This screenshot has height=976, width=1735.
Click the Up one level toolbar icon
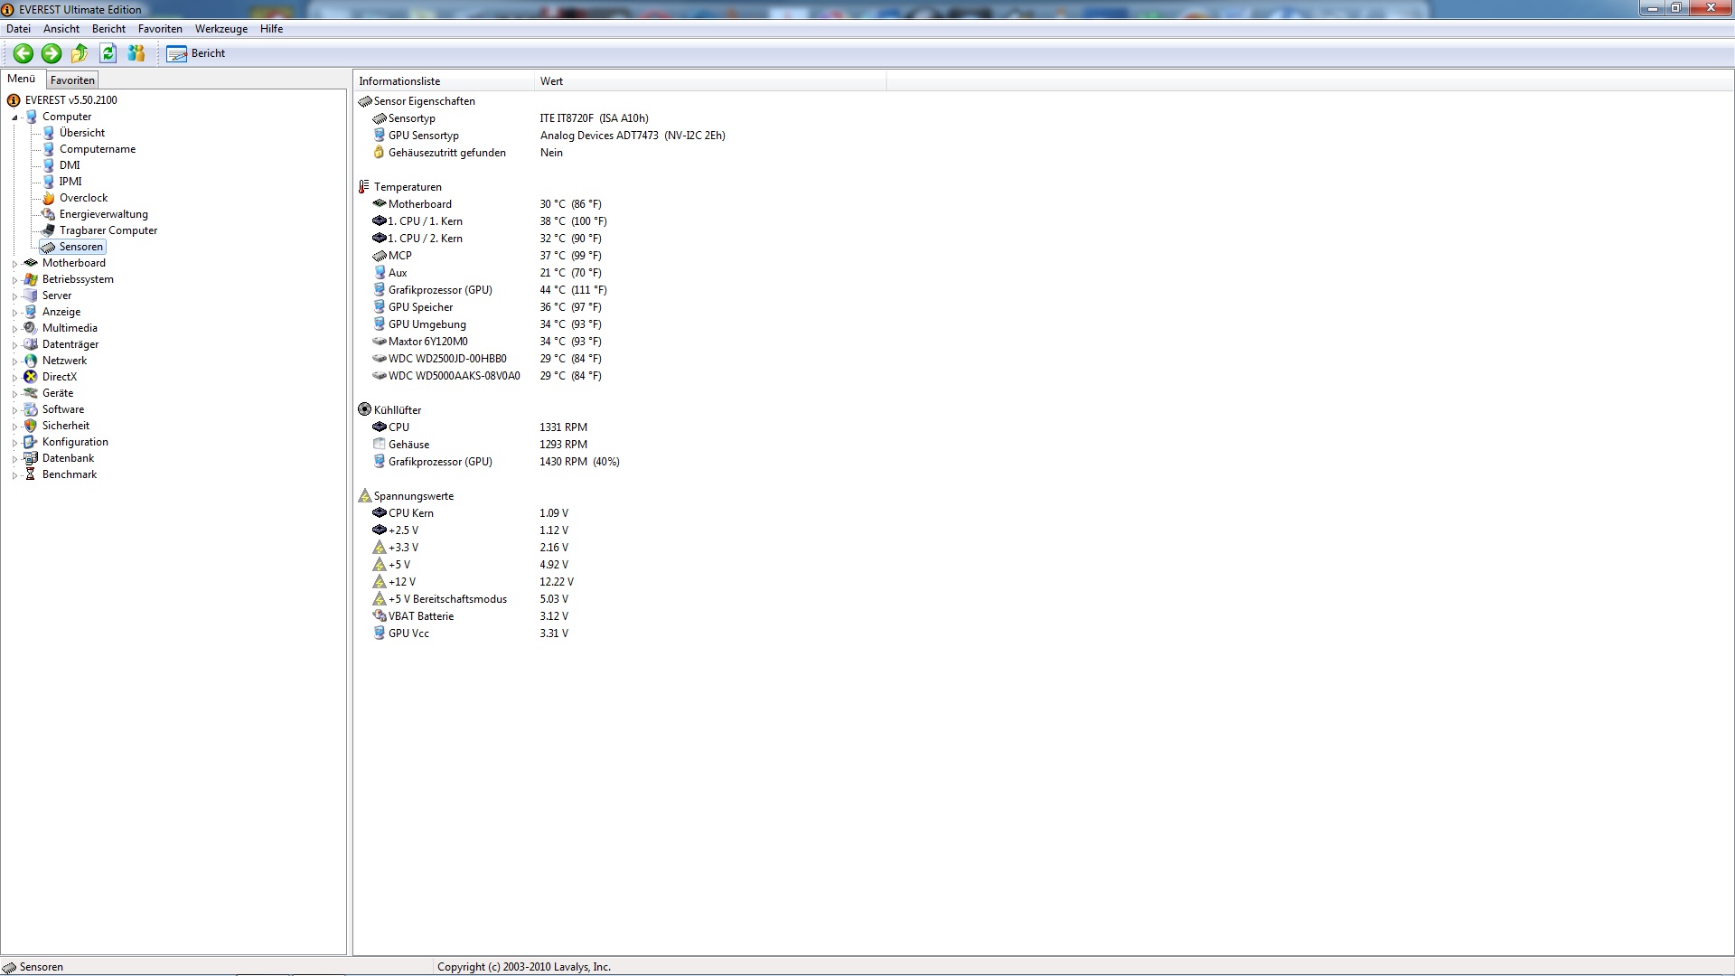pos(80,53)
